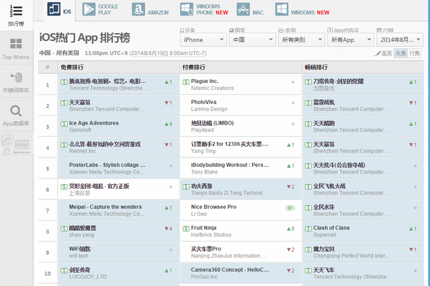Click in-app purchase icon beside 刀塔传奇
This screenshot has width=430, height=286.
coord(308,82)
